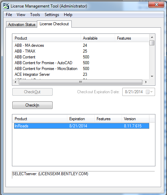Select the License Checkout tab
This screenshot has height=195, width=167.
[54, 24]
